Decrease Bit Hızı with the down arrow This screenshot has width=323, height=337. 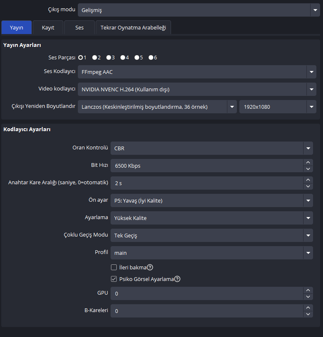tap(308, 169)
